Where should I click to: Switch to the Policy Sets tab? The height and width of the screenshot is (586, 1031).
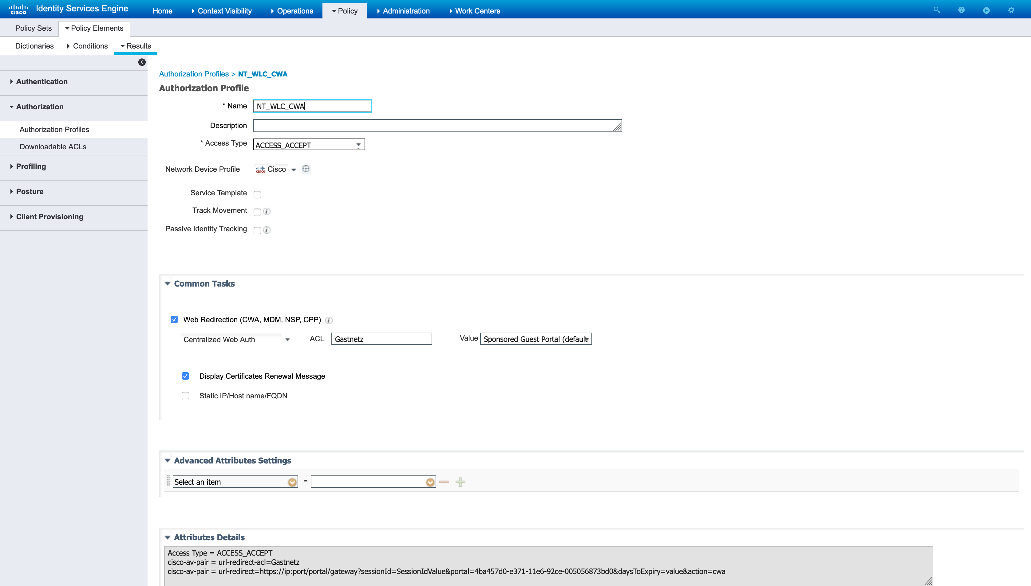(x=34, y=28)
